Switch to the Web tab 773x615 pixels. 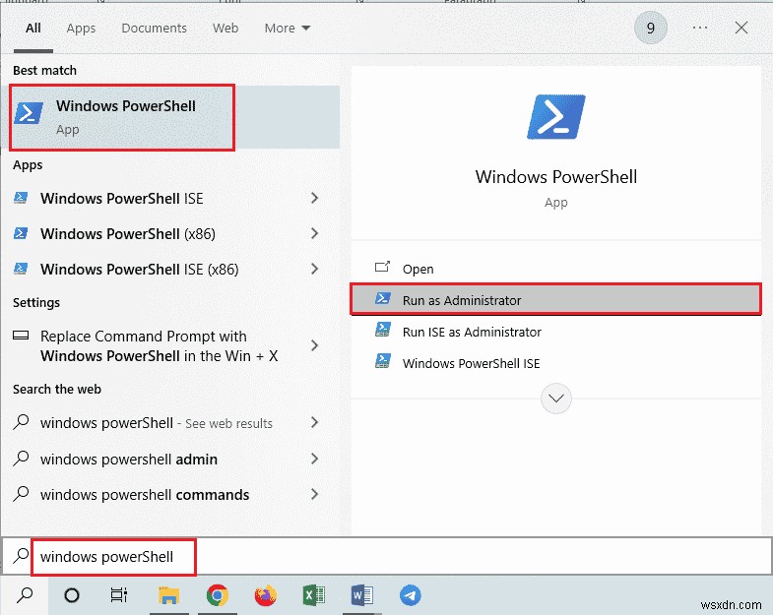tap(225, 29)
